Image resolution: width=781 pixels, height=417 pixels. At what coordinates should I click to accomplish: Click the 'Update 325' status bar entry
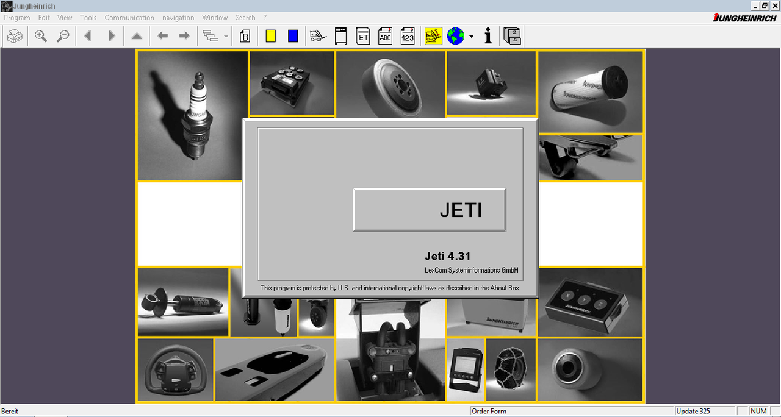693,411
